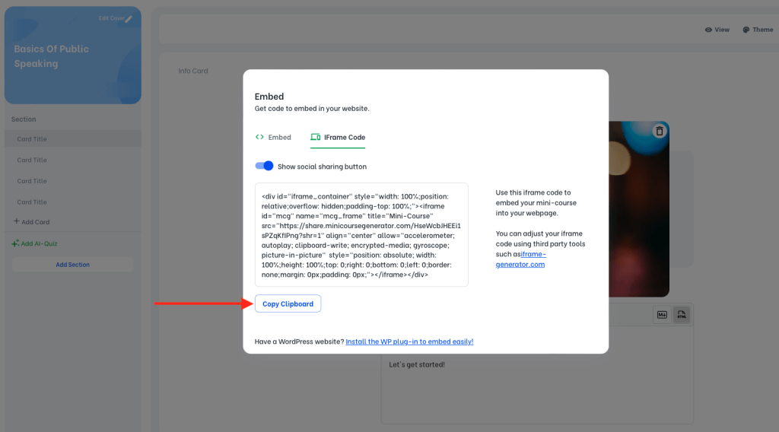779x432 pixels.
Task: Switch to the Embed tab
Action: click(x=273, y=138)
